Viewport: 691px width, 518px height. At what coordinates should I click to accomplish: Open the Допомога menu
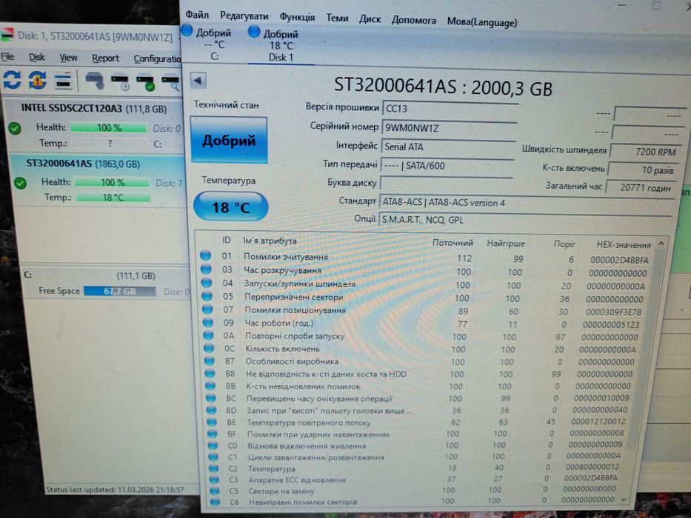pos(414,20)
